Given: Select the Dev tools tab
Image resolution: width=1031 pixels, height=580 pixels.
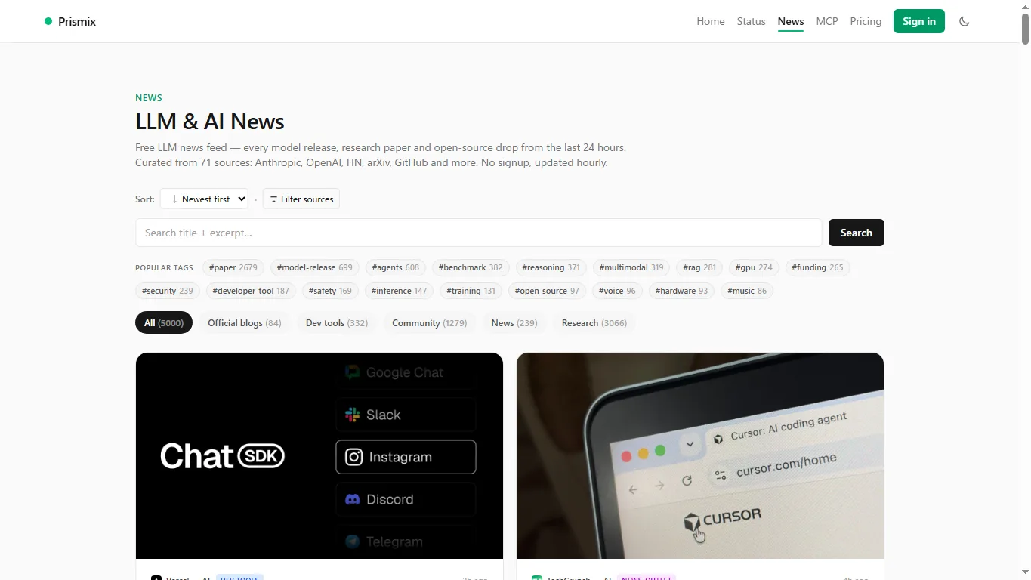Looking at the screenshot, I should pos(337,322).
